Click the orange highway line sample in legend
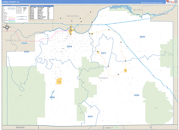This screenshot has width=179, height=130. coord(11,18)
